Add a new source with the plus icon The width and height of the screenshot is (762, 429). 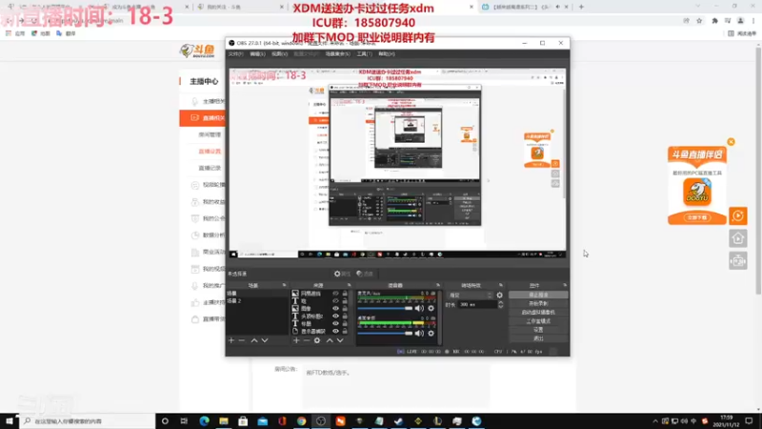coord(296,340)
